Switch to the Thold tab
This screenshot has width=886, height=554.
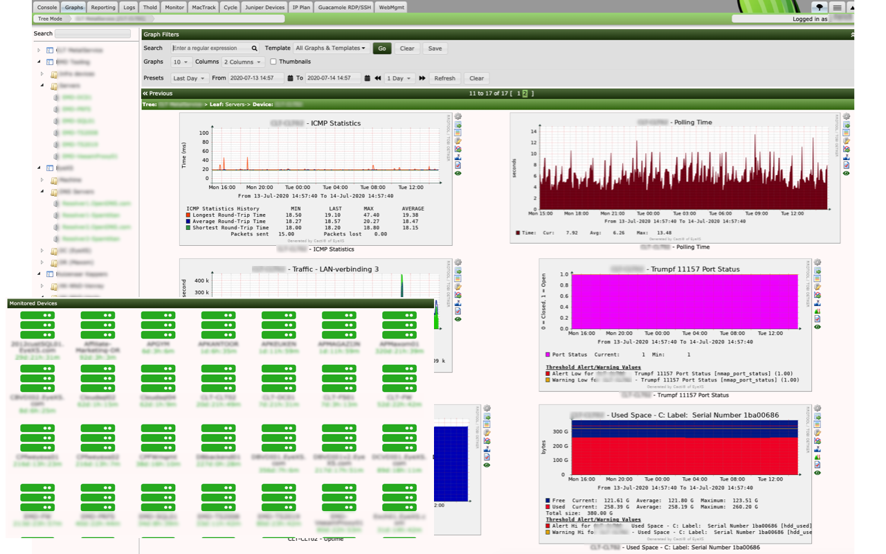[150, 8]
